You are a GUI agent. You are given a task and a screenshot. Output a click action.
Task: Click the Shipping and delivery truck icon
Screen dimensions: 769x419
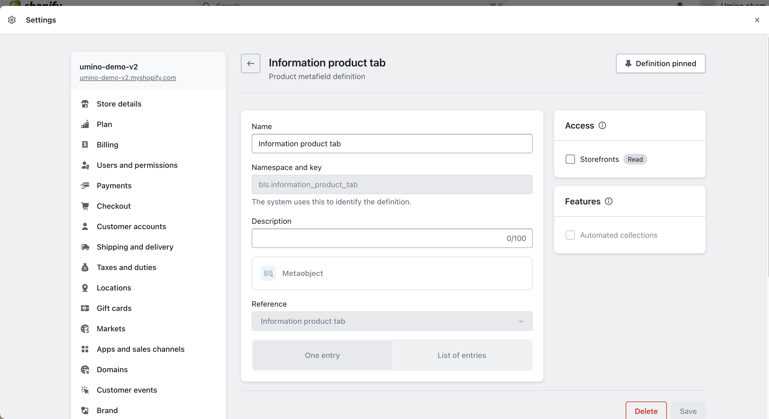pyautogui.click(x=85, y=247)
